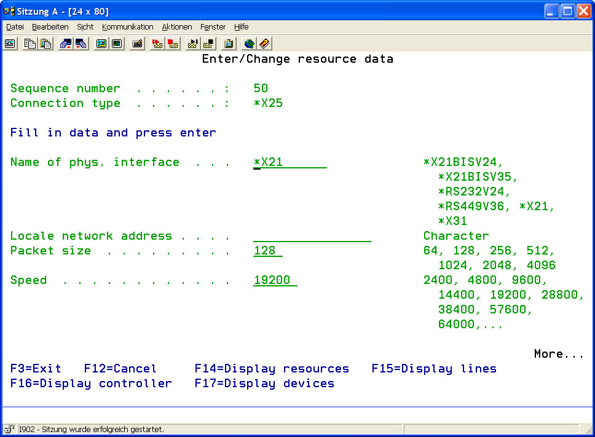
Task: Open the Datei menu
Action: pos(15,27)
